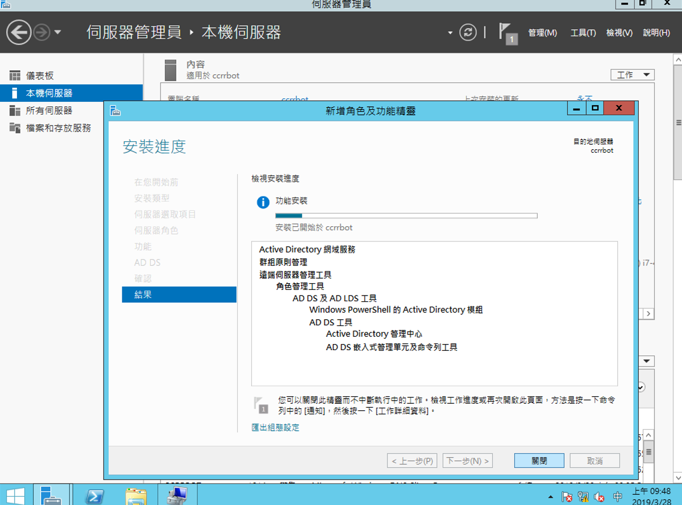Screen dimensions: 682x505
Task: Open the 檢視(V) menu
Action: tap(619, 33)
